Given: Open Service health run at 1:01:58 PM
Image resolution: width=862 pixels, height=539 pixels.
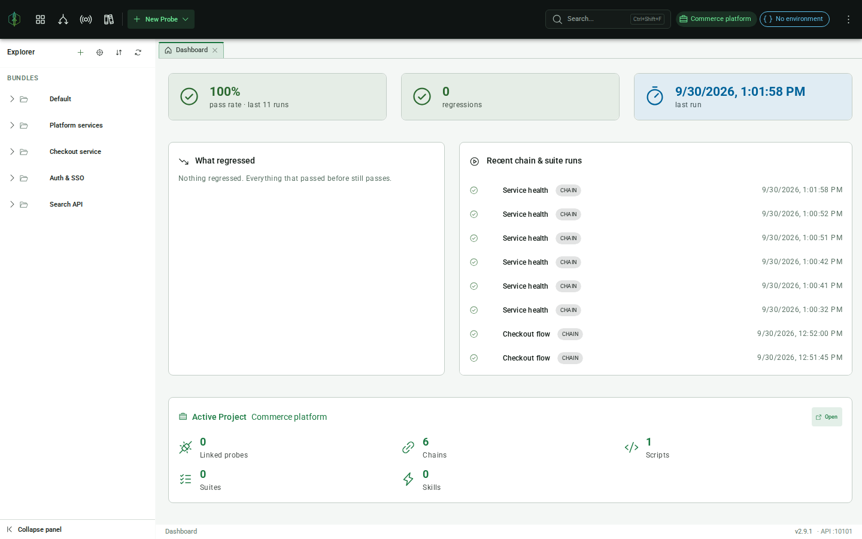Looking at the screenshot, I should pyautogui.click(x=655, y=190).
